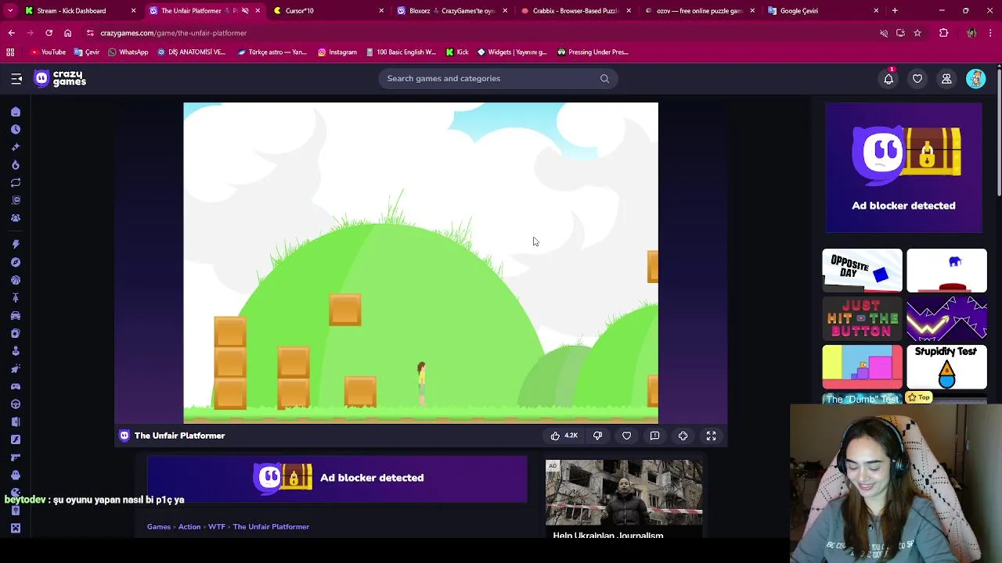Click Action breadcrumb link
This screenshot has height=563, width=1002.
point(189,527)
